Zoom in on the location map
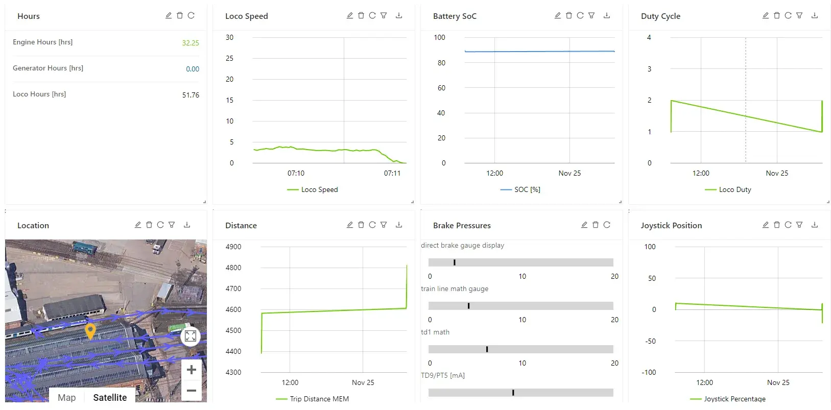This screenshot has height=410, width=831. [192, 370]
